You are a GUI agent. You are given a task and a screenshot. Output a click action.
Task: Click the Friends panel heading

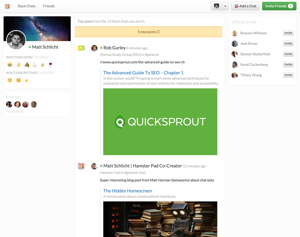(x=13, y=97)
